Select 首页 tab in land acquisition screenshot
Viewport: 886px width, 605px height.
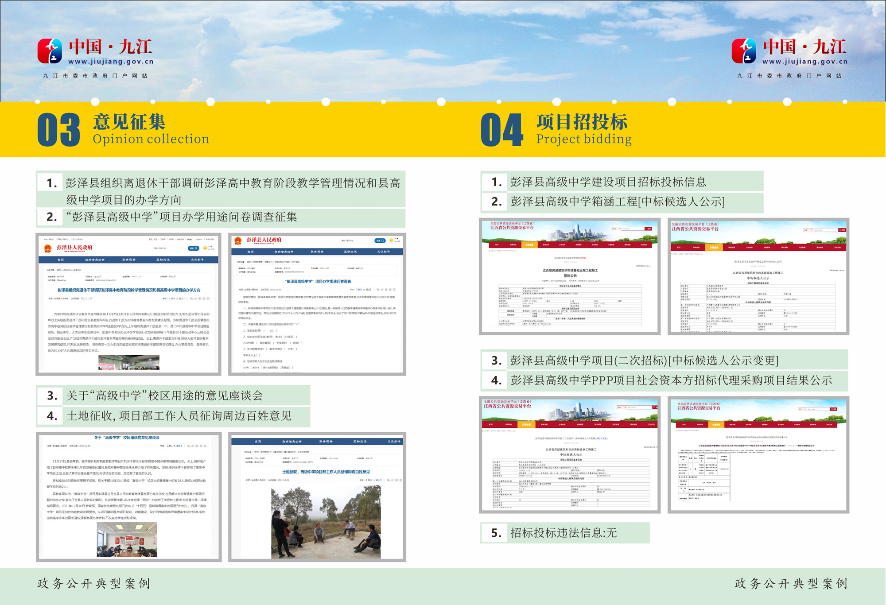(258, 442)
